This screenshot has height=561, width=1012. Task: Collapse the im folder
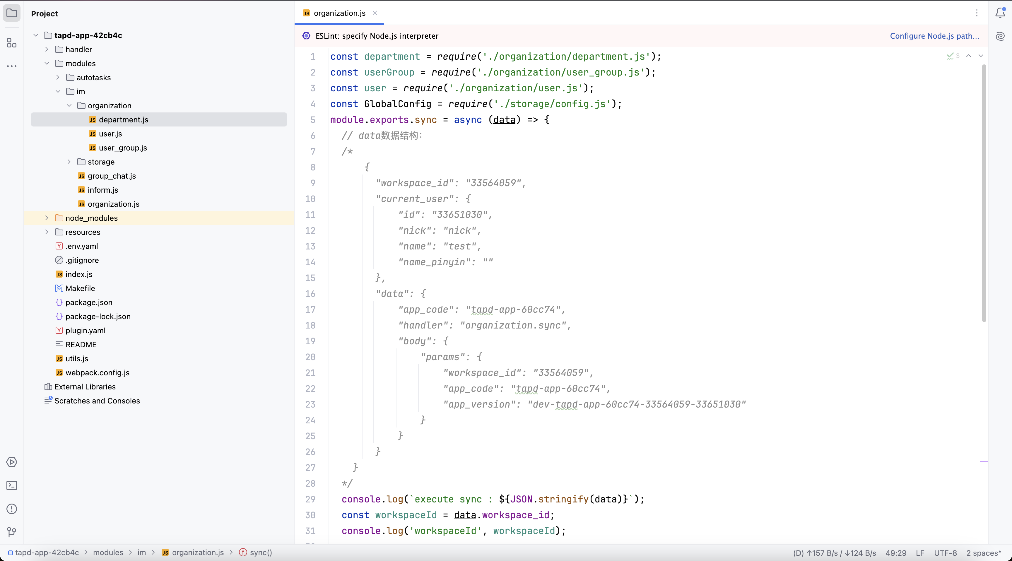58,91
